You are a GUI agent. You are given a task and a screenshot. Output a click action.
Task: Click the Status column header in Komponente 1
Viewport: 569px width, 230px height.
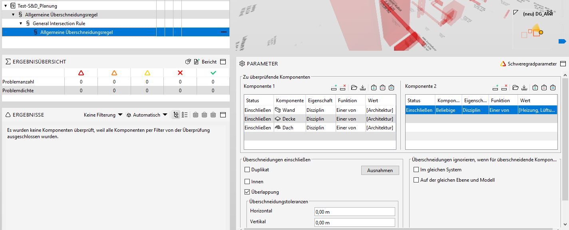[259, 101]
